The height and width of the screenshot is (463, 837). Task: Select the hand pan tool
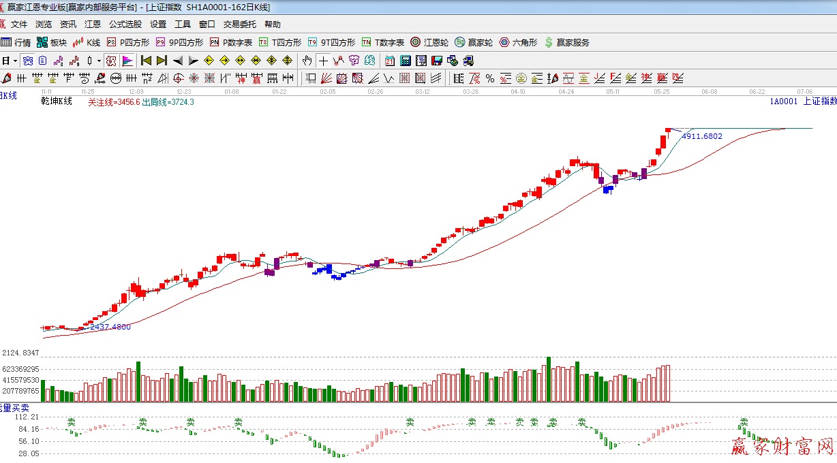pos(307,61)
